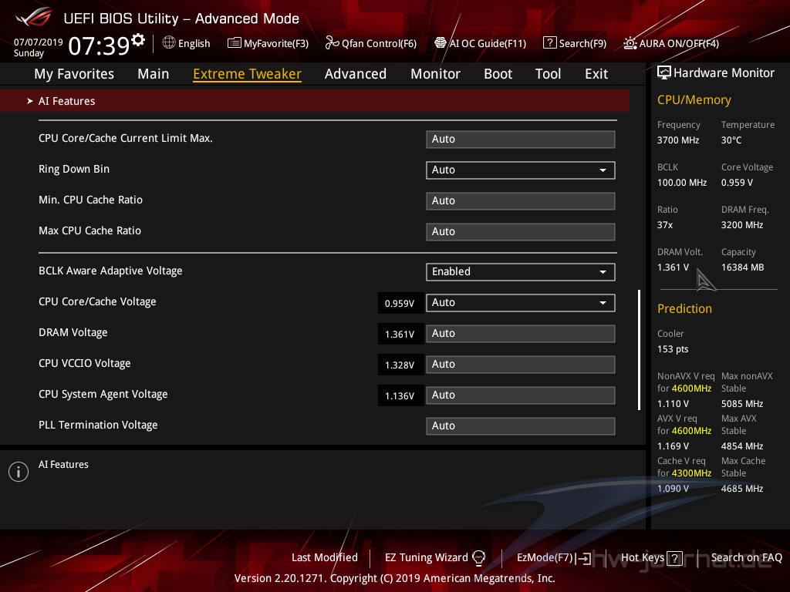Switch to My Favorites tab

coord(74,74)
